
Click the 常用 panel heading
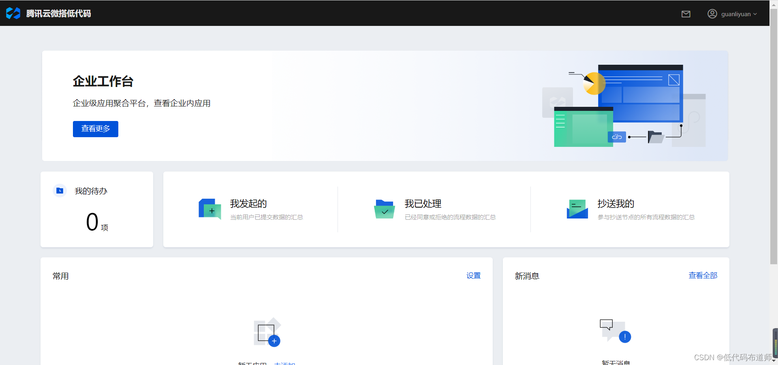pyautogui.click(x=61, y=276)
